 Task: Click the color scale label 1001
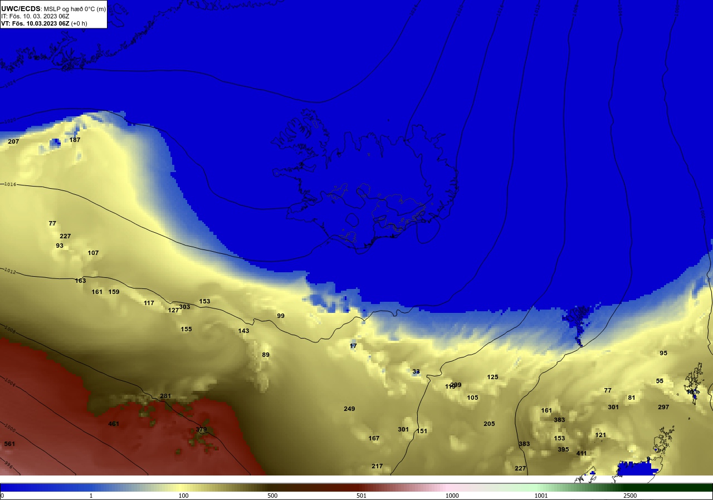pos(541,496)
